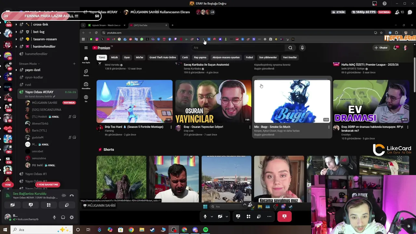Open Discord noise suppression waveform icon
416x234 pixels.
pos(64,195)
